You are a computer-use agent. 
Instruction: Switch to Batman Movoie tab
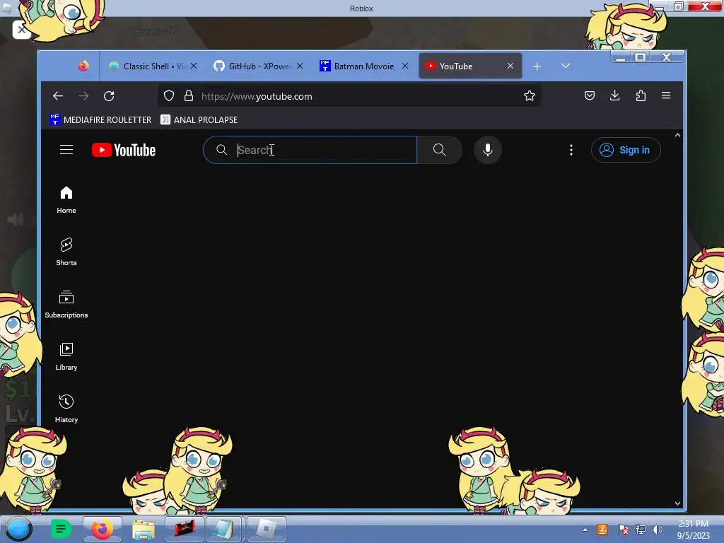(364, 66)
